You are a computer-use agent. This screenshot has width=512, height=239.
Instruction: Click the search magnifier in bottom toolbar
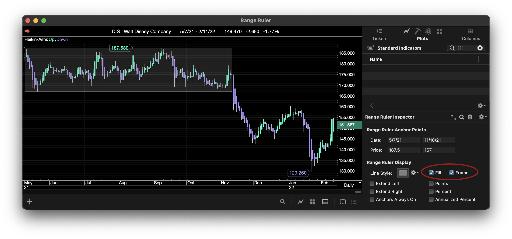tap(282, 202)
